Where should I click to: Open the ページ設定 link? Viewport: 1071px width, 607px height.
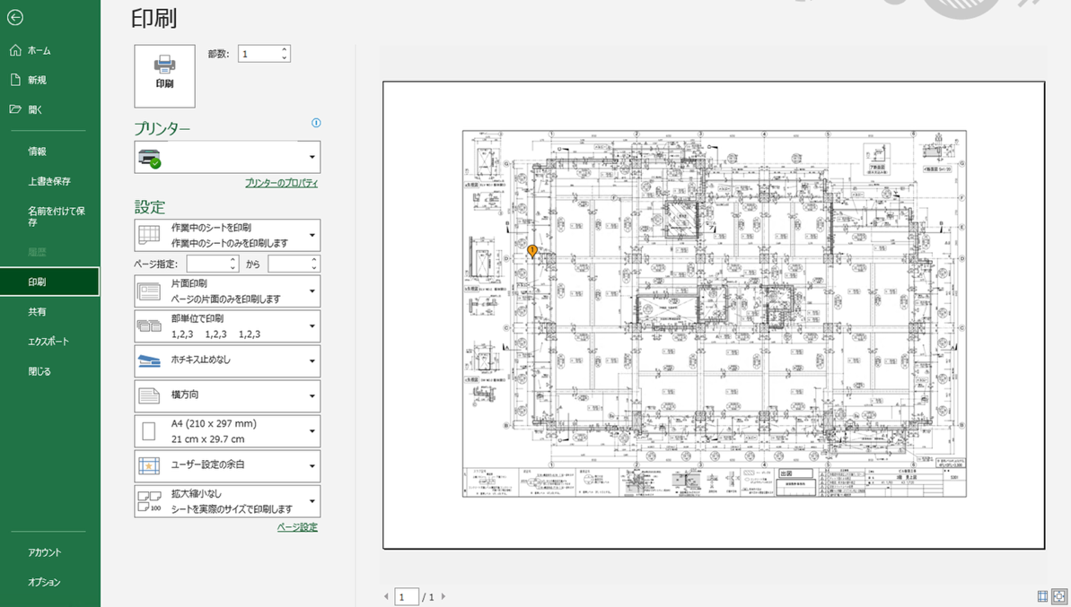297,527
